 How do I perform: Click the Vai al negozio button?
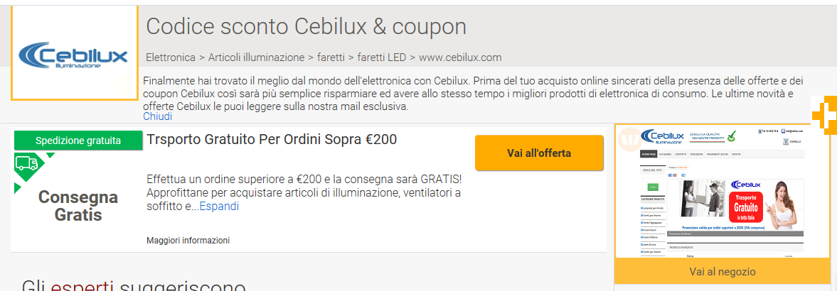click(x=723, y=271)
